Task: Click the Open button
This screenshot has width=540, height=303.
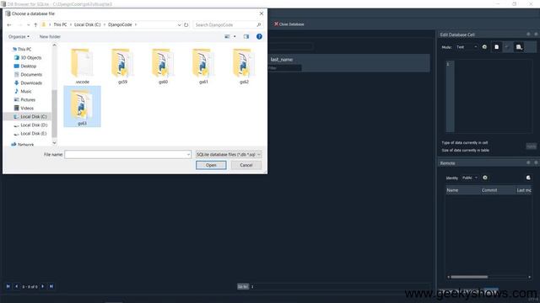Action: coord(211,165)
